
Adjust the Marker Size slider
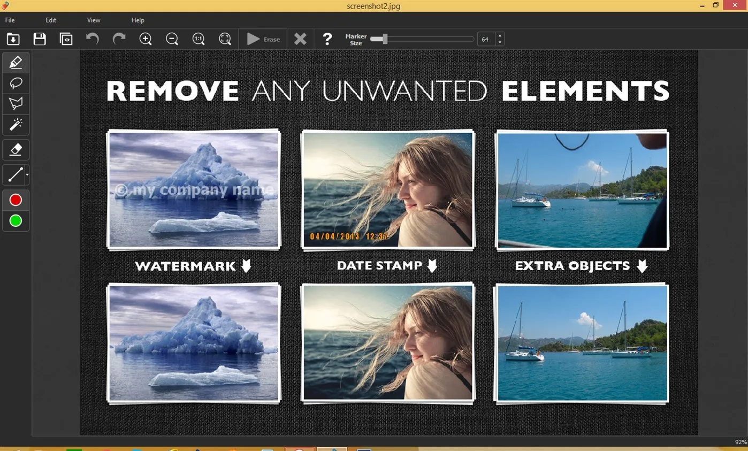pos(422,39)
